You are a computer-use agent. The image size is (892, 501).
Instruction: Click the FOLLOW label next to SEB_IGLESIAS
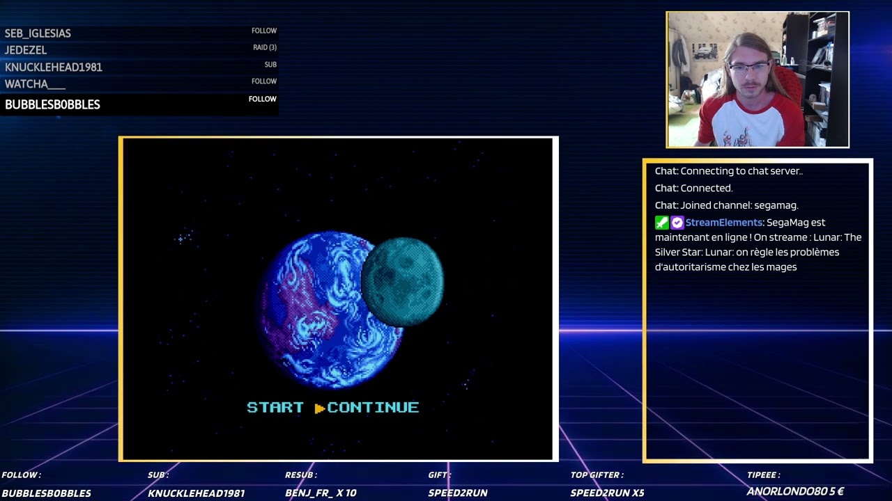point(264,31)
